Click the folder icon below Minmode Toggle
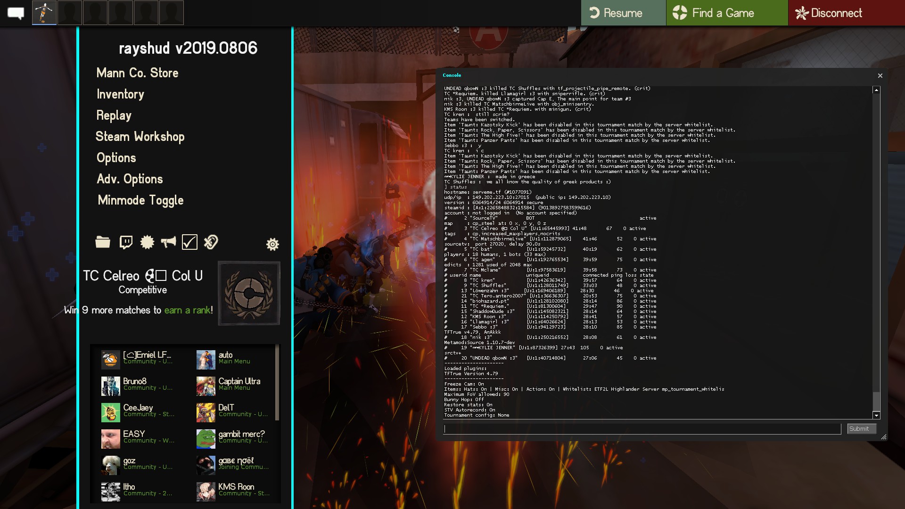 coord(102,242)
